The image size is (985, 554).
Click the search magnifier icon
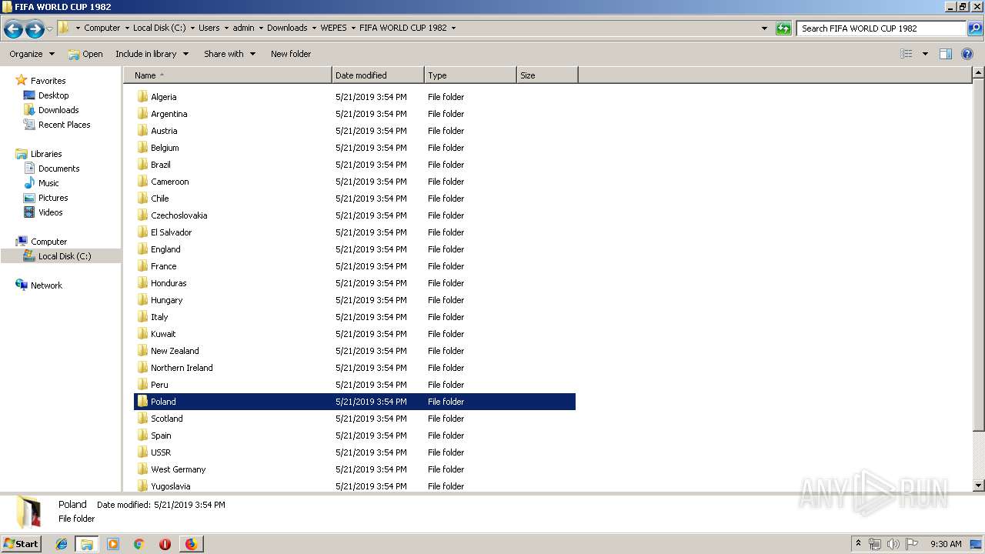point(974,28)
